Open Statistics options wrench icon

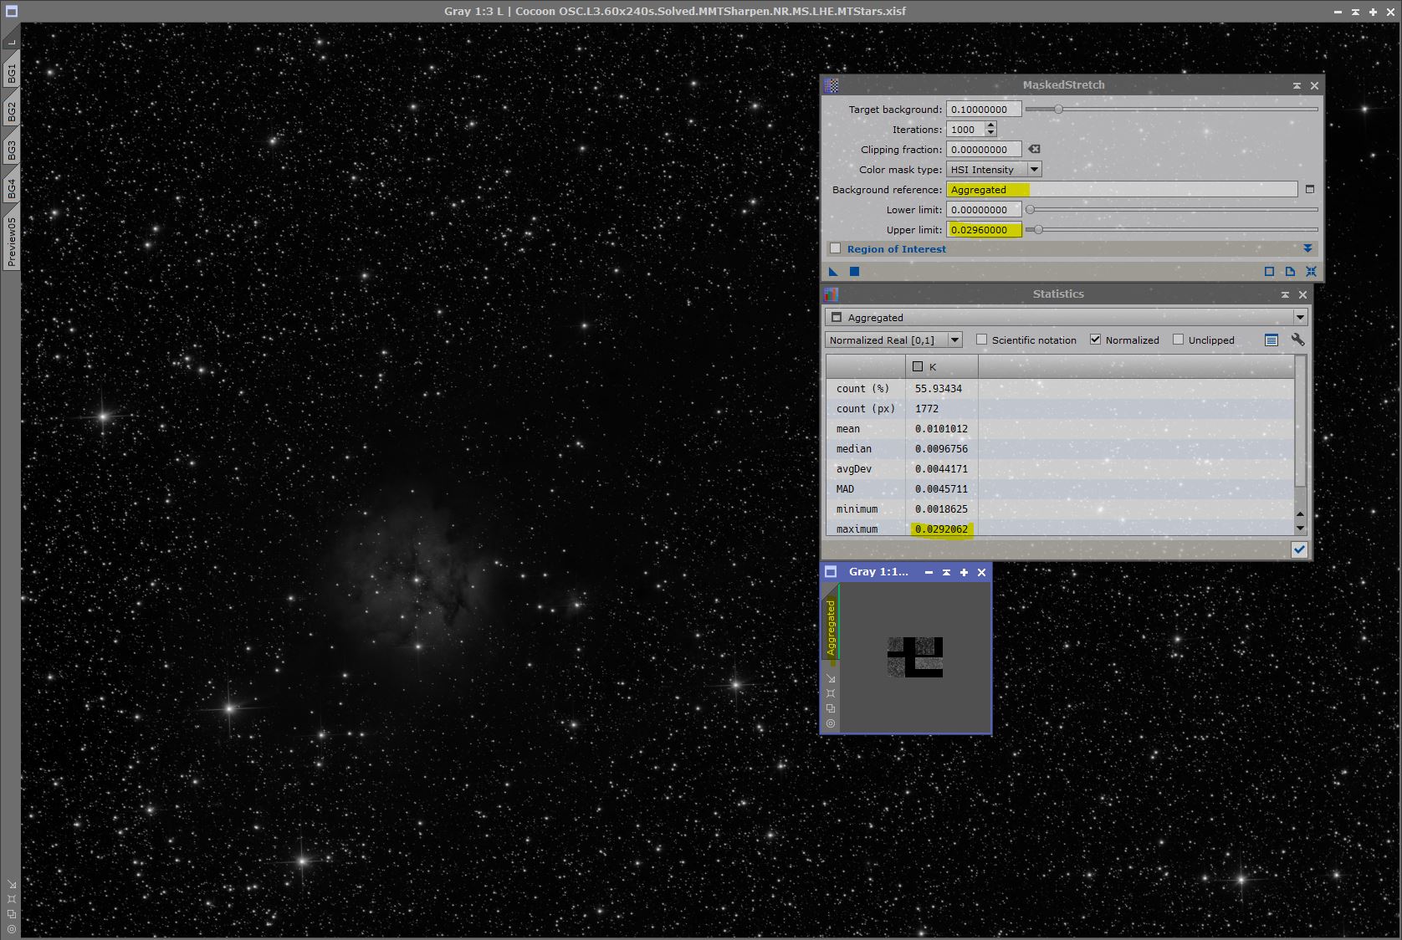[x=1297, y=340]
